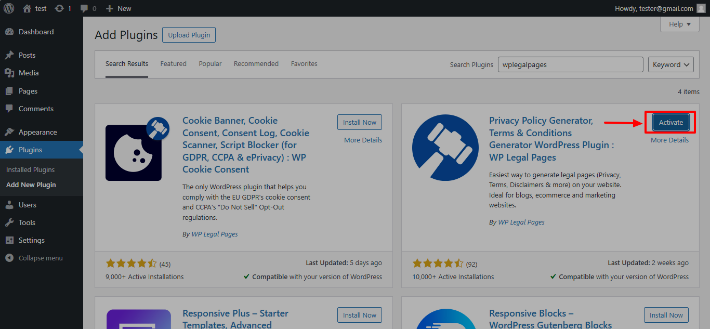
Task: Click the 45-rating stars of Cookie Consent
Action: 131,264
